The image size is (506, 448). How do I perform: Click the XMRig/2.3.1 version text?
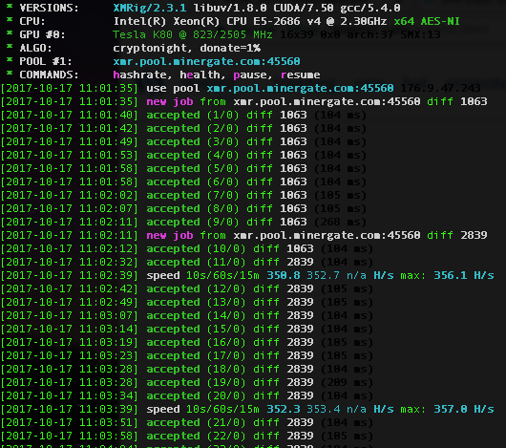[150, 8]
